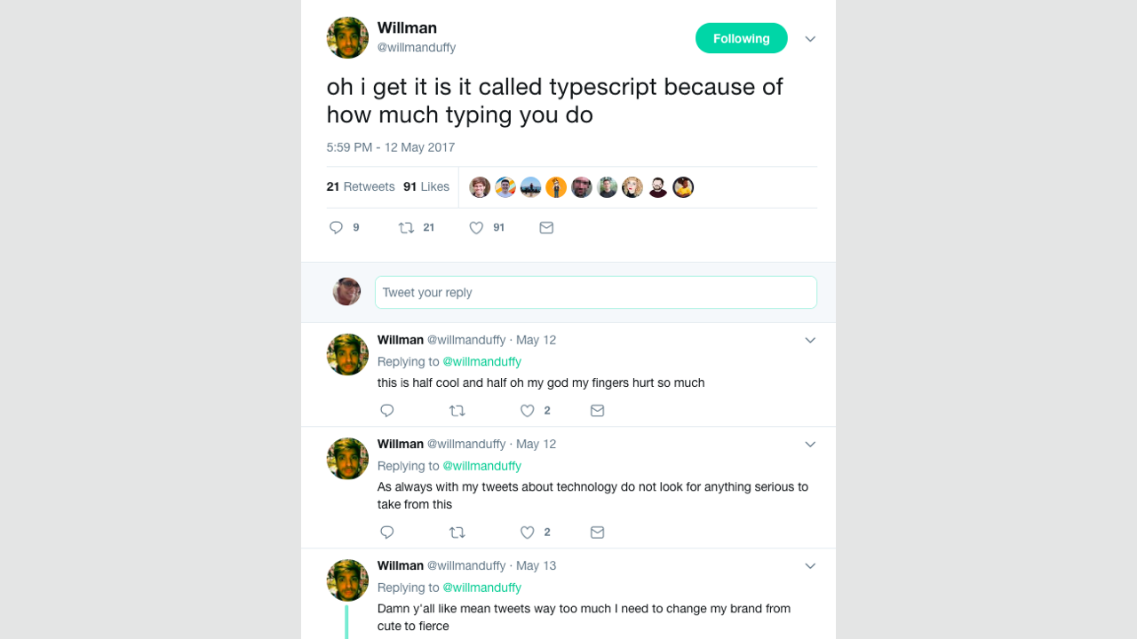Click the first liker avatar in the row
1137x639 pixels.
pyautogui.click(x=480, y=187)
